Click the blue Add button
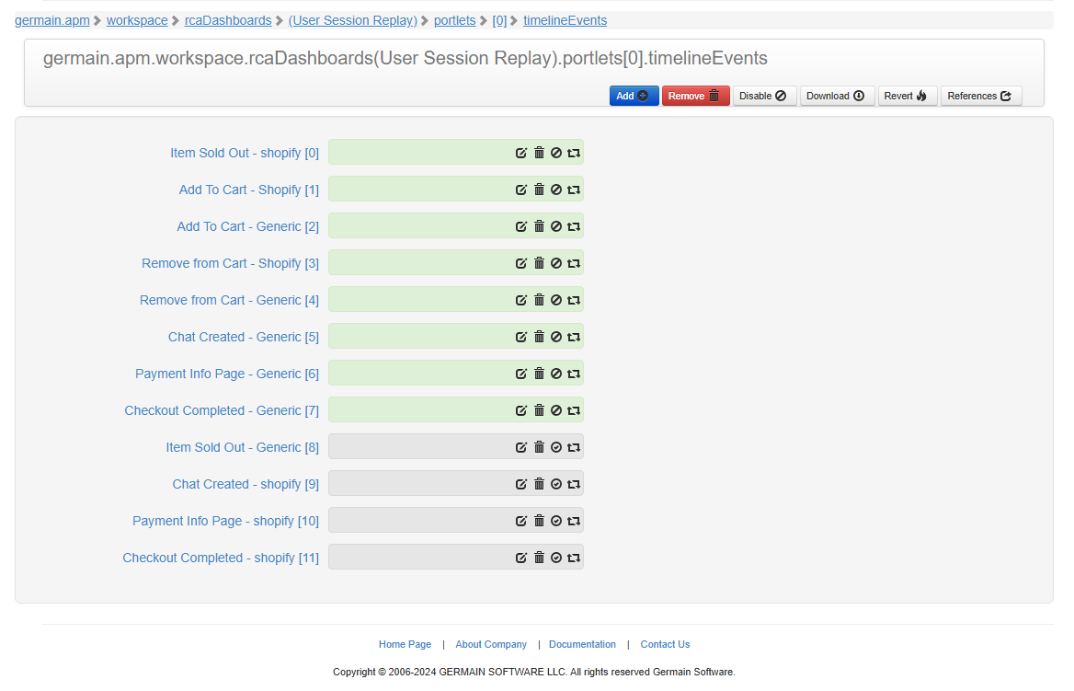Image resolution: width=1074 pixels, height=691 pixels. pos(633,96)
